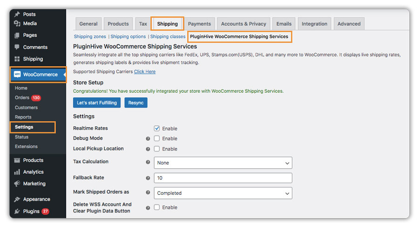Click the Shipping grid icon in sidebar
The height and width of the screenshot is (226, 419).
17,59
